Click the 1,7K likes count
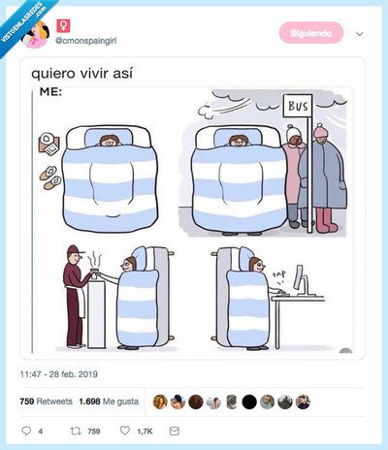The height and width of the screenshot is (450, 388). (145, 432)
